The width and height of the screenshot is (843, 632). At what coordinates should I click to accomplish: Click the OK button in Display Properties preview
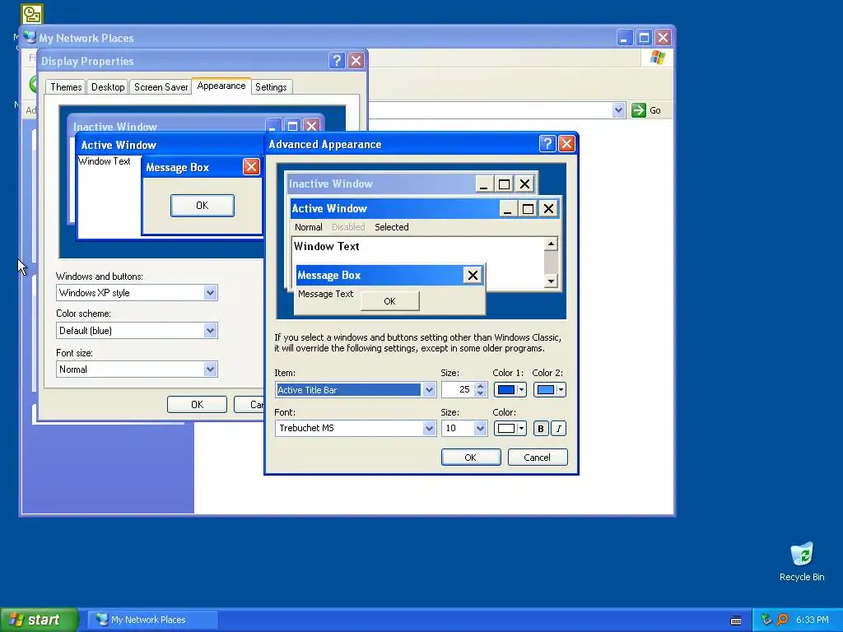203,205
